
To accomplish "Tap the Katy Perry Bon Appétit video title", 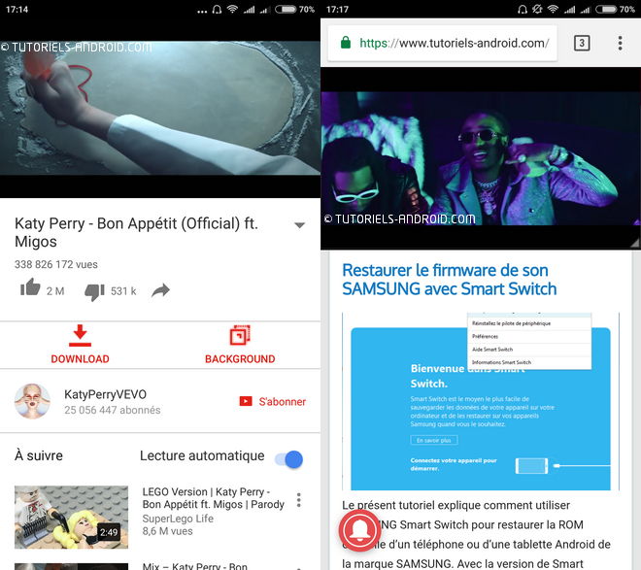I will [x=137, y=232].
